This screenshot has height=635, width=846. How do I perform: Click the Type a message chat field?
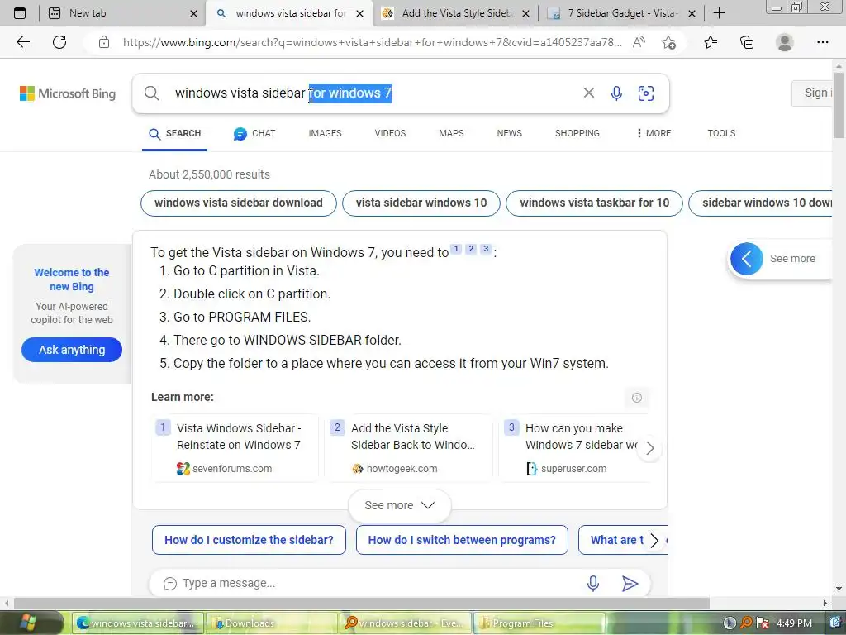pos(378,583)
